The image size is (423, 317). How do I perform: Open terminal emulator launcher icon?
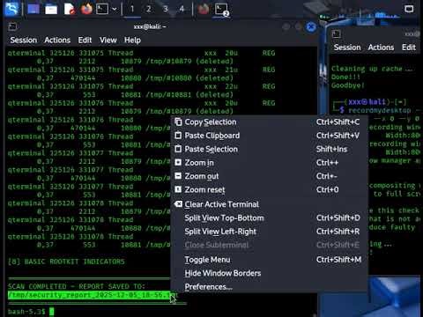[102, 9]
